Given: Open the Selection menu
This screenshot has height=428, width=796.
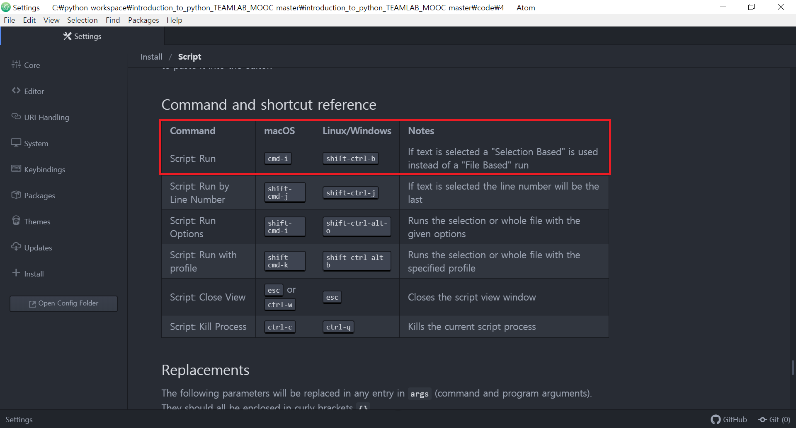Looking at the screenshot, I should click(x=83, y=20).
